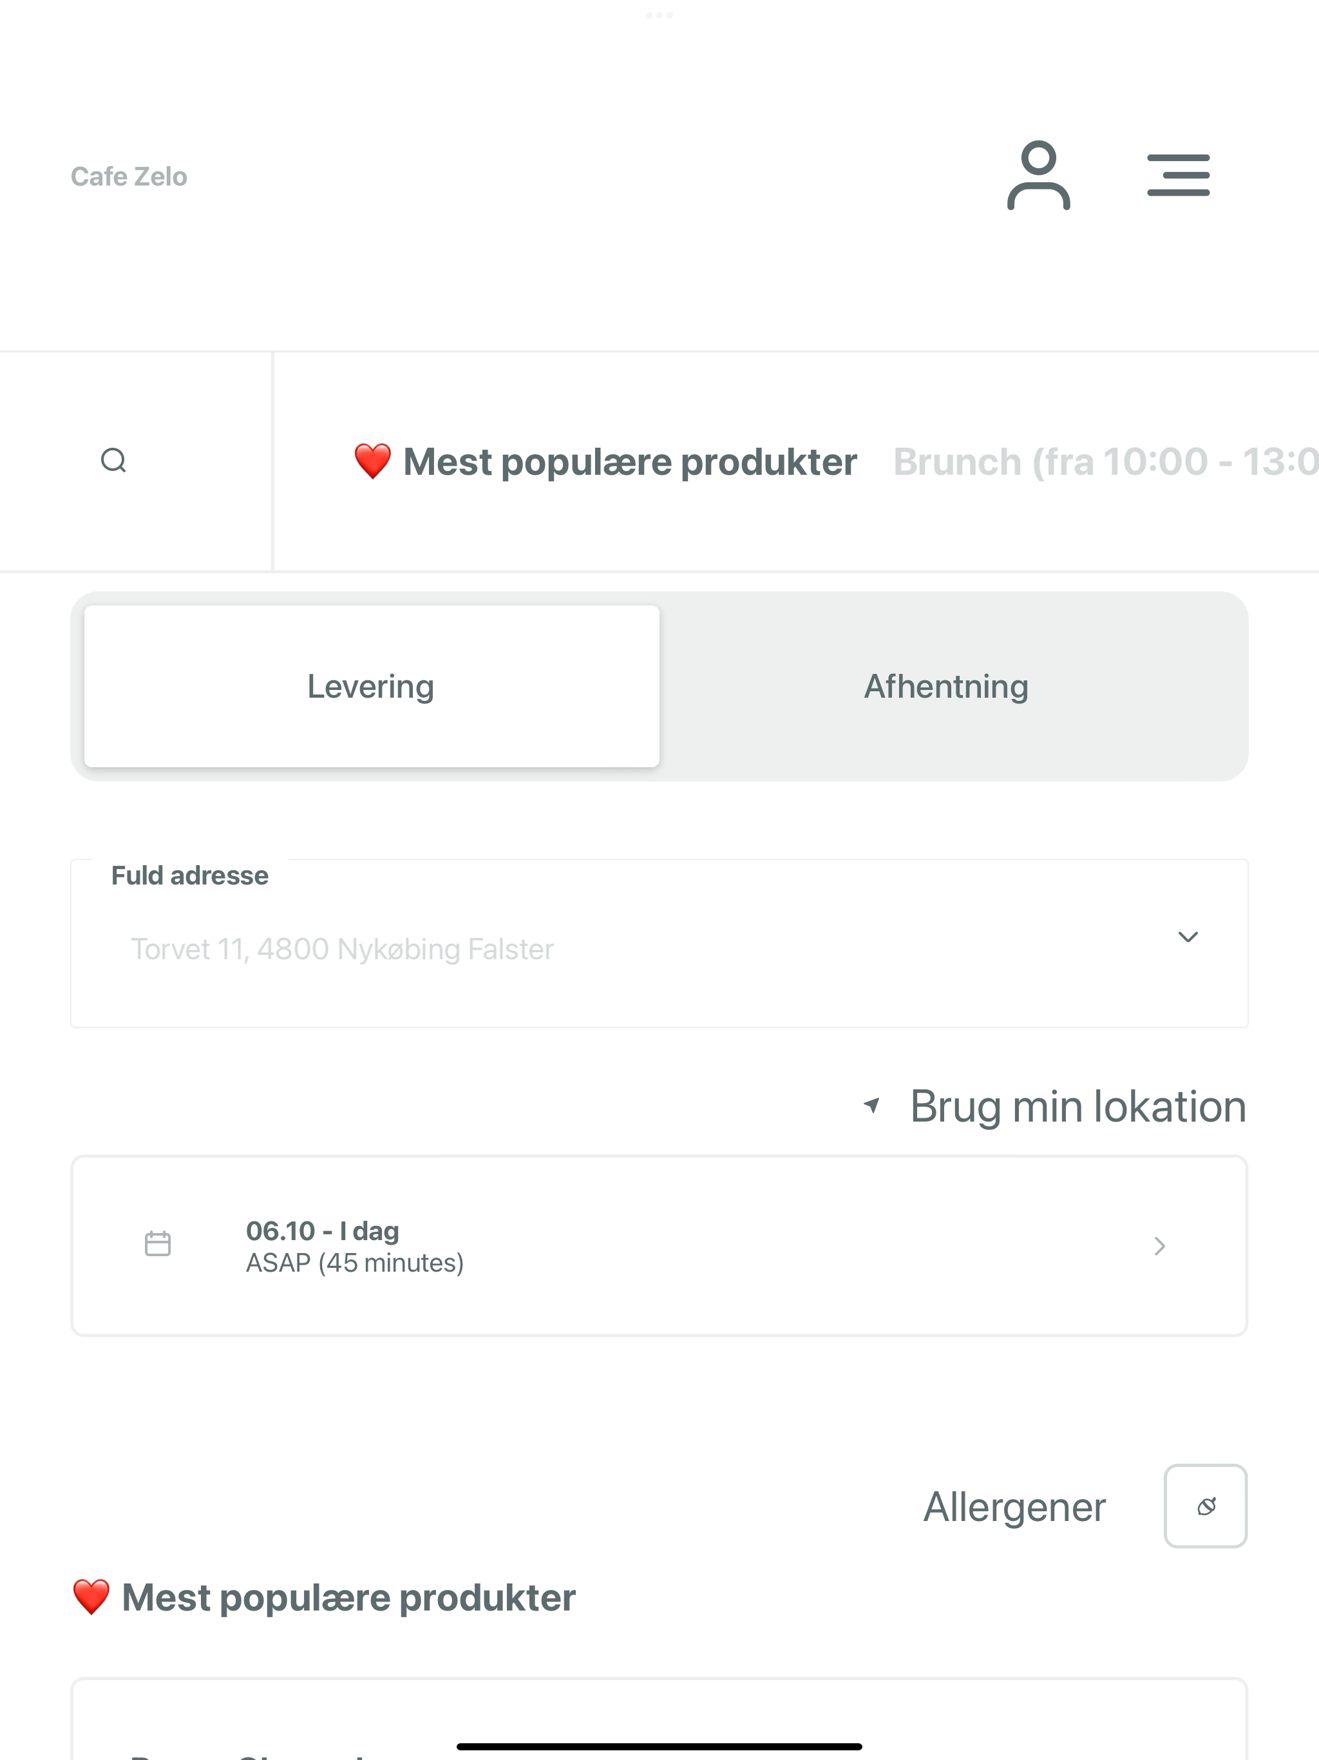The image size is (1319, 1760).
Task: Click the ASAP (45 minutes) text
Action: (x=355, y=1263)
